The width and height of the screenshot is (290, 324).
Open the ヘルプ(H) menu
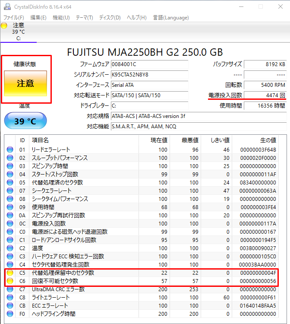click(x=137, y=18)
